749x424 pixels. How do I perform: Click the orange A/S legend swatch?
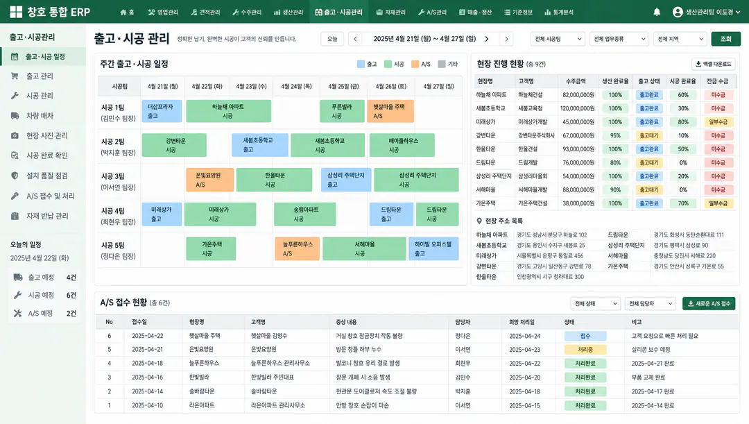(x=415, y=64)
